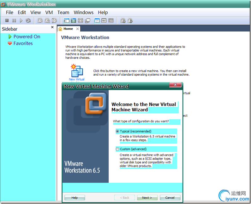Viewport: 251px width, 204px height.
Task: Close the Home tab
Action: pyautogui.click(x=77, y=29)
